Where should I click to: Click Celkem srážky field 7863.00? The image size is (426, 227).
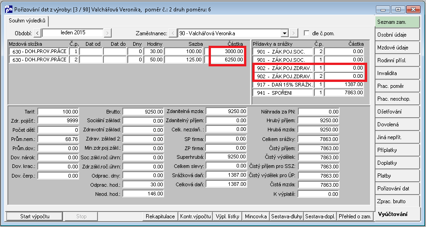pyautogui.click(x=318, y=139)
